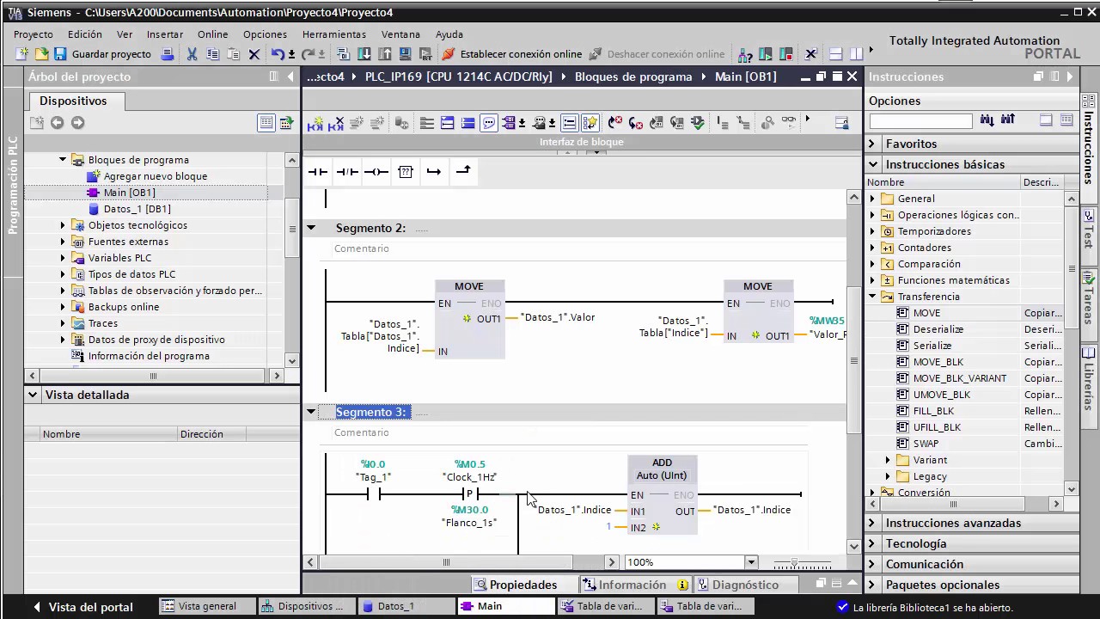Switch instruction list to column view

click(x=1066, y=120)
